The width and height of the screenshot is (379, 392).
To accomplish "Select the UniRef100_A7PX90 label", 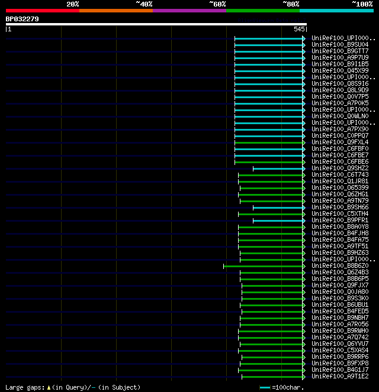I will click(x=340, y=129).
